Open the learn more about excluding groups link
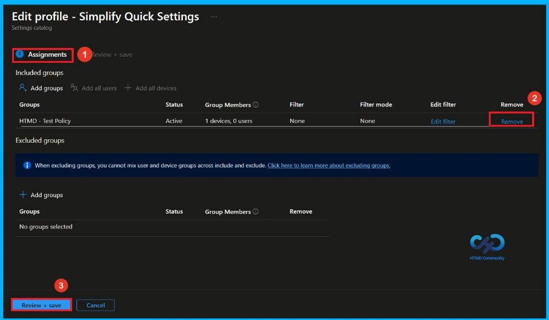This screenshot has width=549, height=320. click(329, 165)
